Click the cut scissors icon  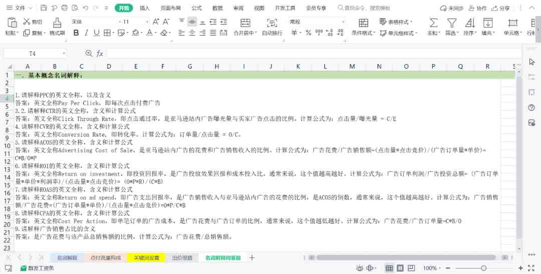(x=27, y=21)
